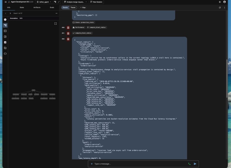Click the send message arrow icon
The image size is (231, 168).
pyautogui.click(x=195, y=164)
